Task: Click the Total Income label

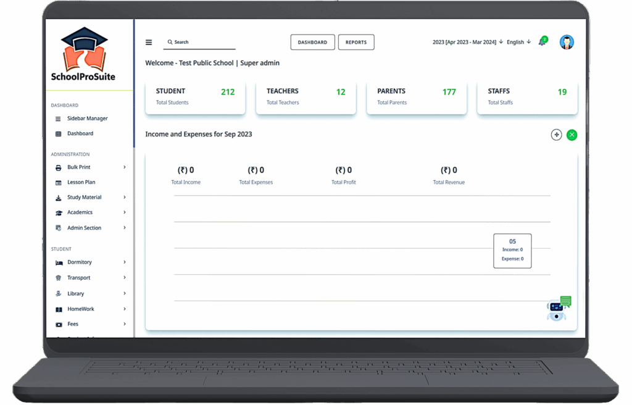Action: pyautogui.click(x=186, y=182)
